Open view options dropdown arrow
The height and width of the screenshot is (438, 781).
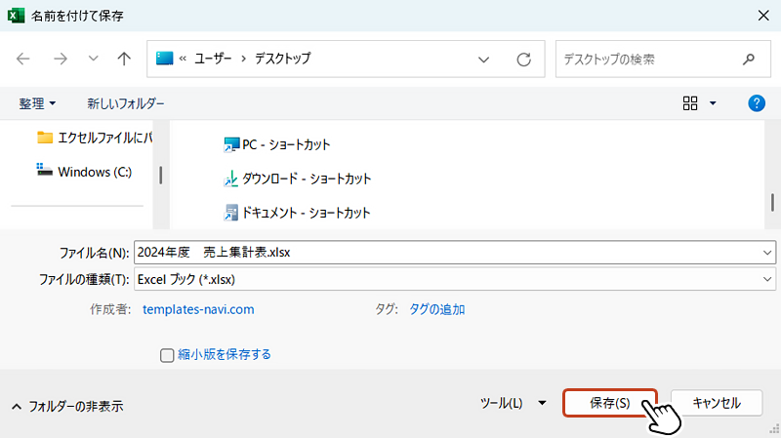(x=713, y=103)
